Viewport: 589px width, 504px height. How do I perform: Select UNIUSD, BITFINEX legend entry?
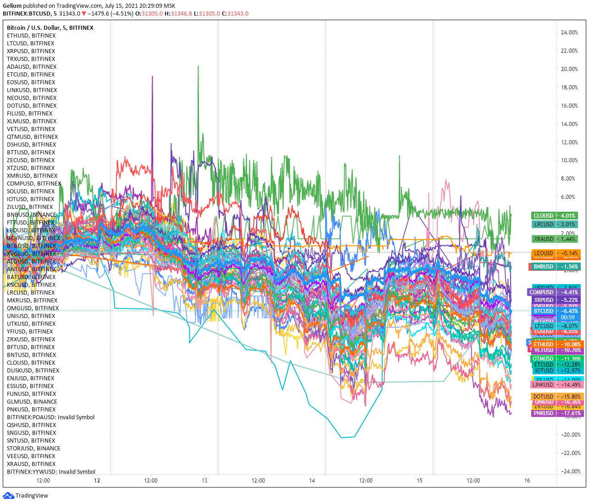point(31,316)
